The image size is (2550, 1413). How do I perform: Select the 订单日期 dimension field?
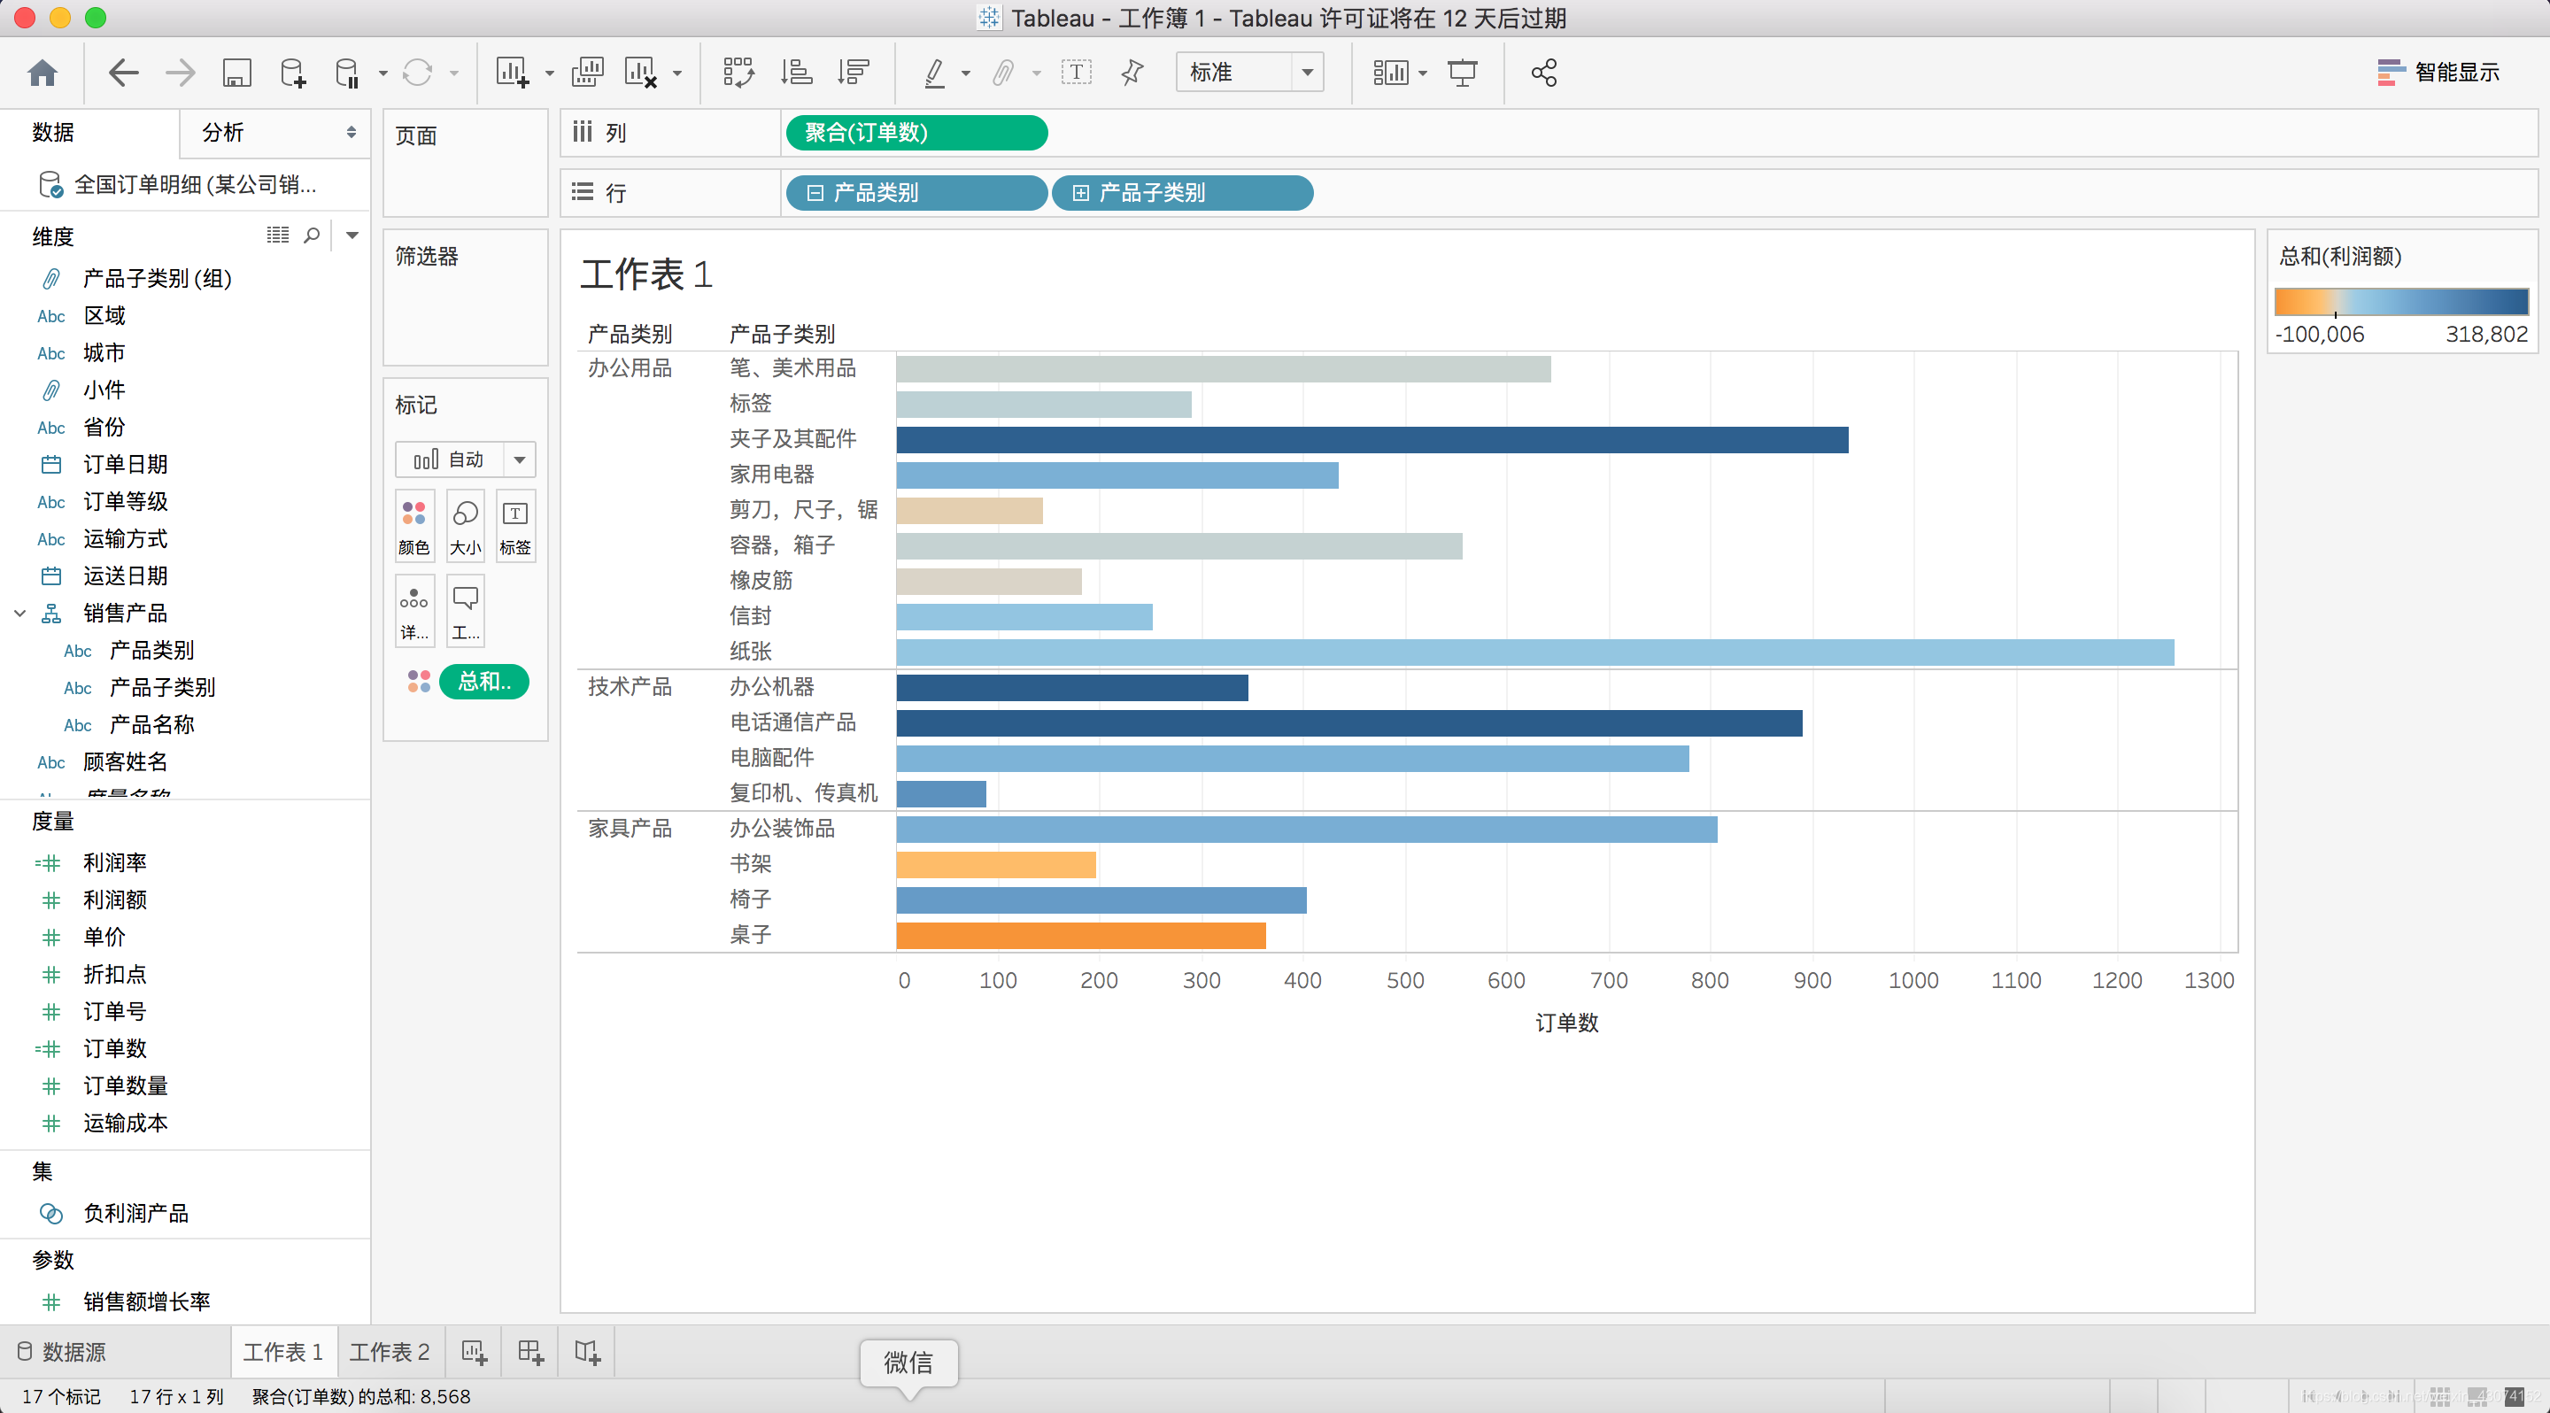point(125,464)
